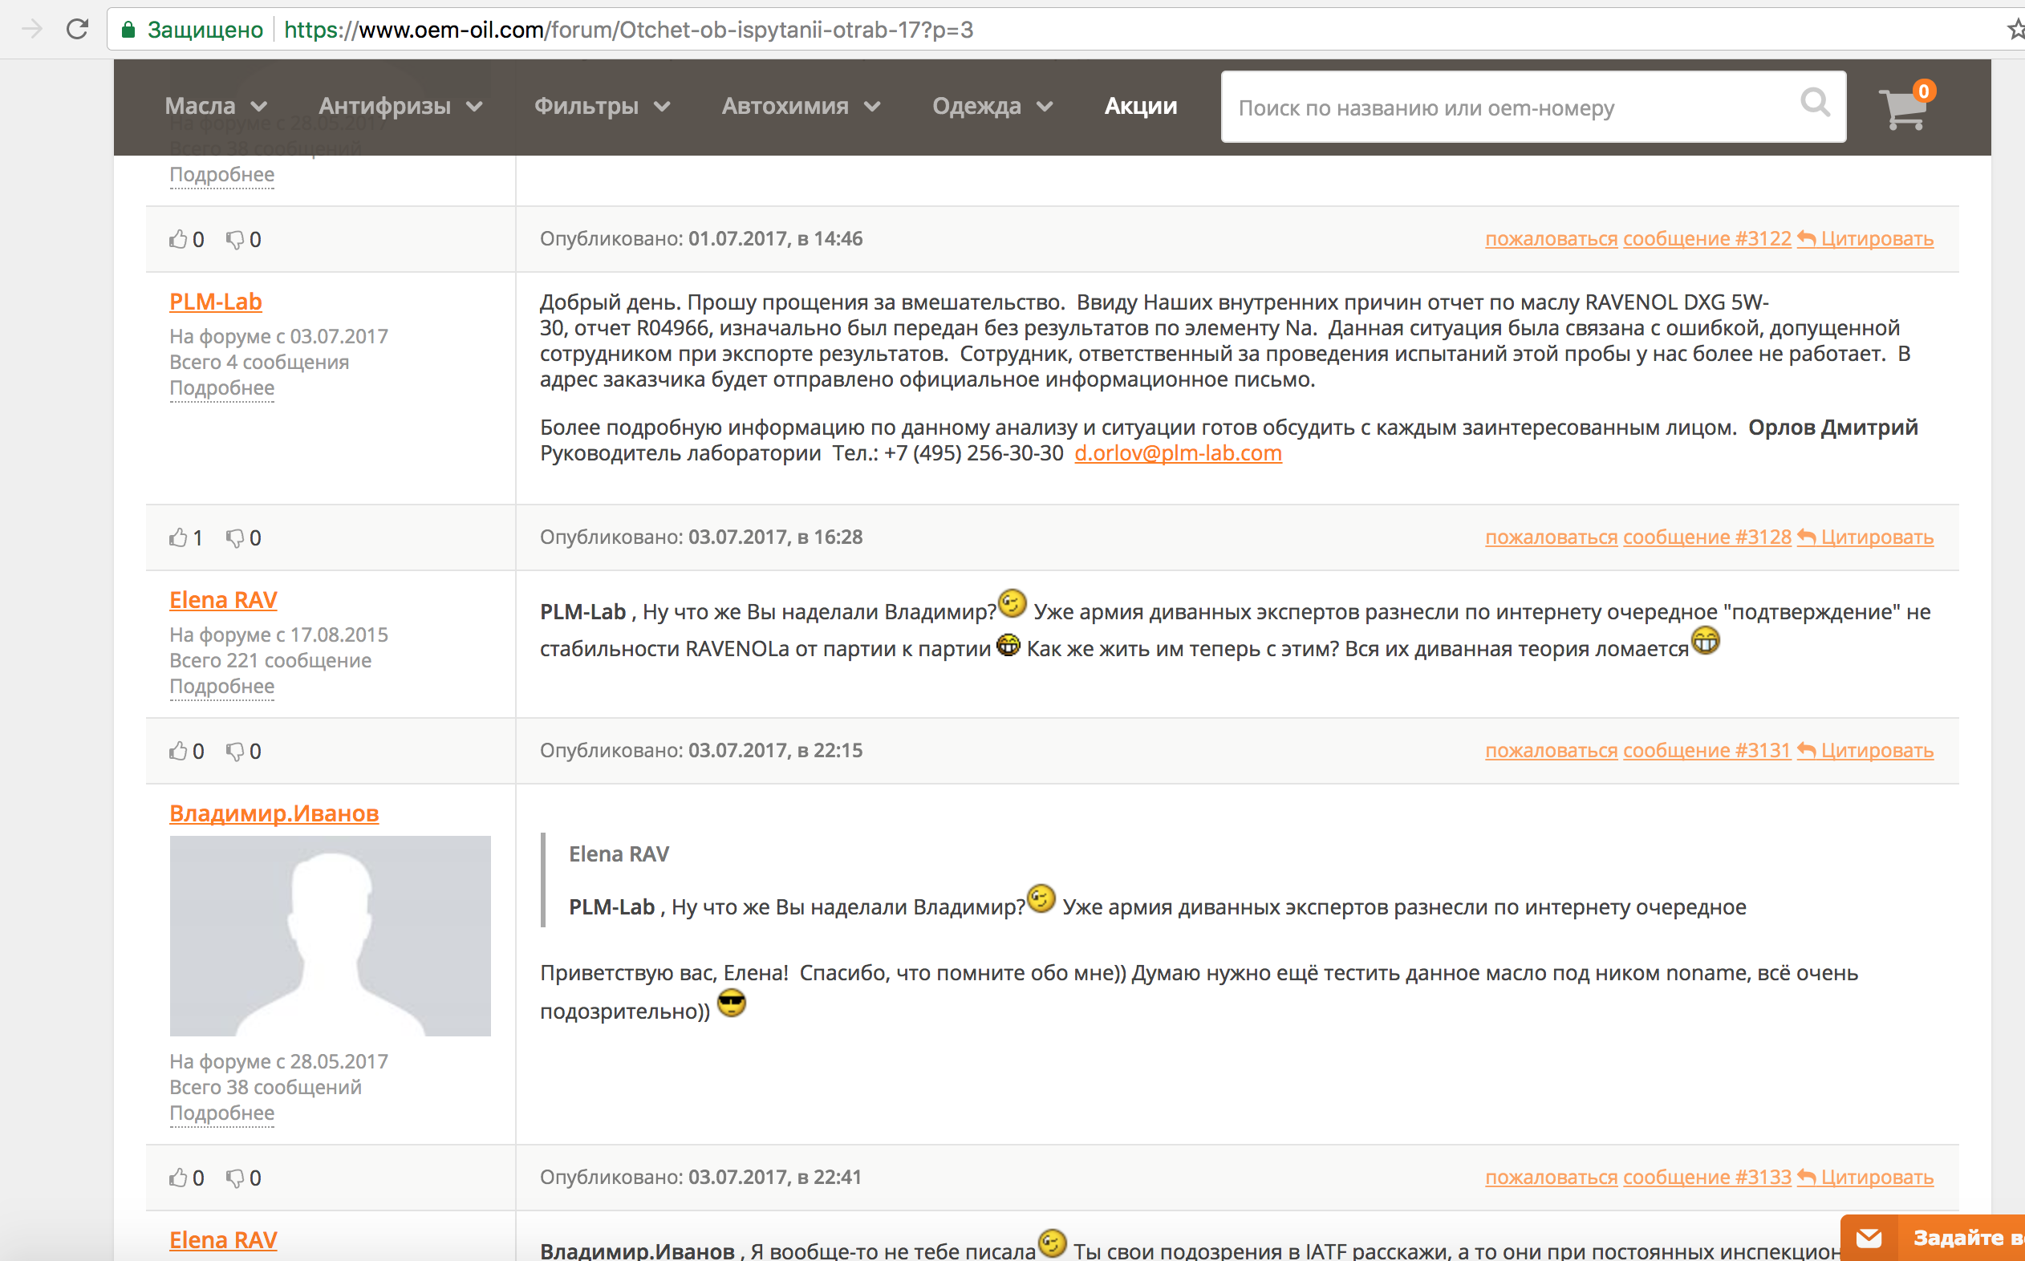
Task: Dislike the post published 03.07.2017 at 22:41
Action: [x=235, y=1178]
